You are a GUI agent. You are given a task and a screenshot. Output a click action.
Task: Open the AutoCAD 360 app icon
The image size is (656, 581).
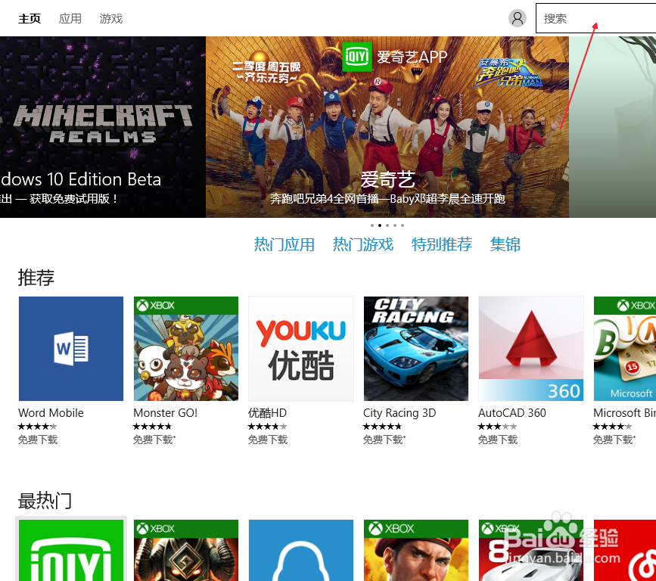click(x=531, y=349)
